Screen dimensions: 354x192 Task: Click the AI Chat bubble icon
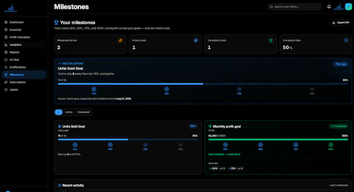[6, 60]
